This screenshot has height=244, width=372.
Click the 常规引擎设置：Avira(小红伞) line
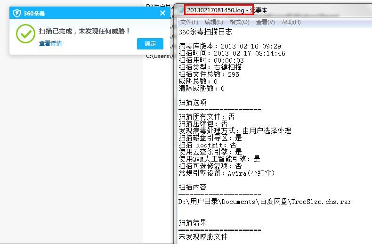[226, 173]
